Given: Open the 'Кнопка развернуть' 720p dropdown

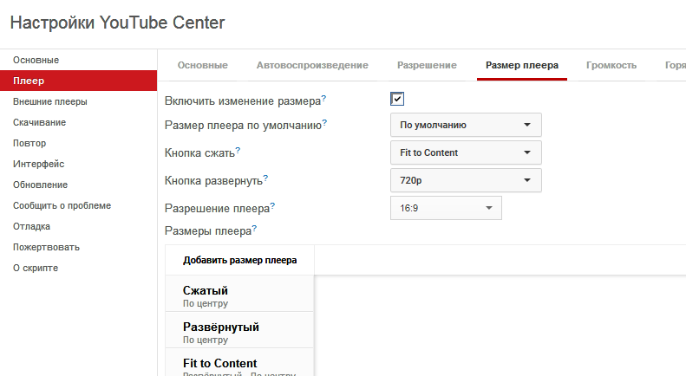Looking at the screenshot, I should [x=466, y=180].
